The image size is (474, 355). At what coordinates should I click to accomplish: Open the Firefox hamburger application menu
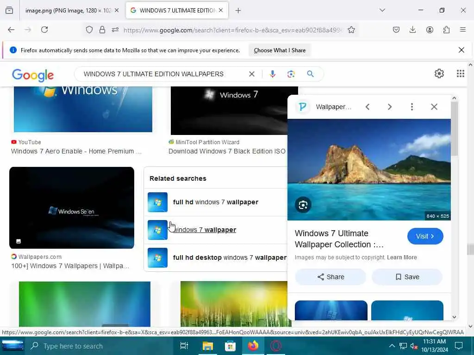coord(463,30)
